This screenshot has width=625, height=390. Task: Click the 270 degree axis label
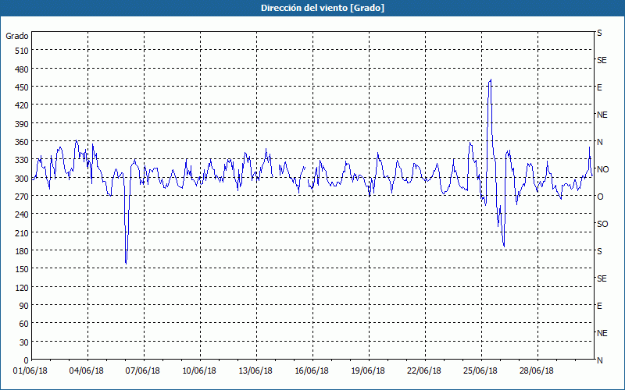(x=22, y=197)
